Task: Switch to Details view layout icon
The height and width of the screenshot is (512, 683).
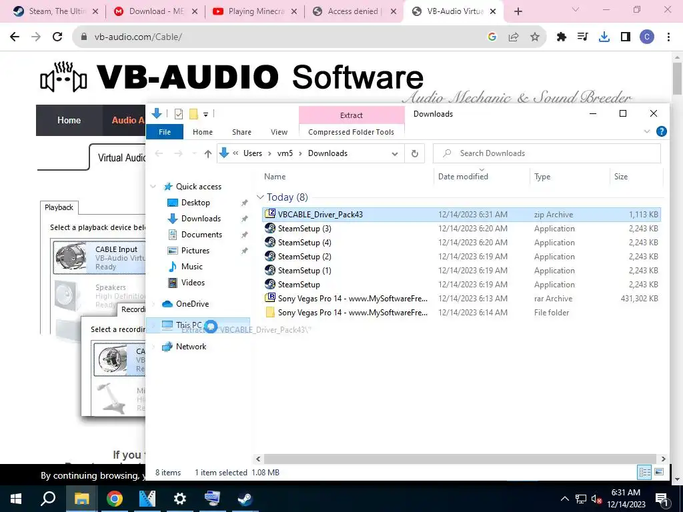Action: click(x=645, y=472)
